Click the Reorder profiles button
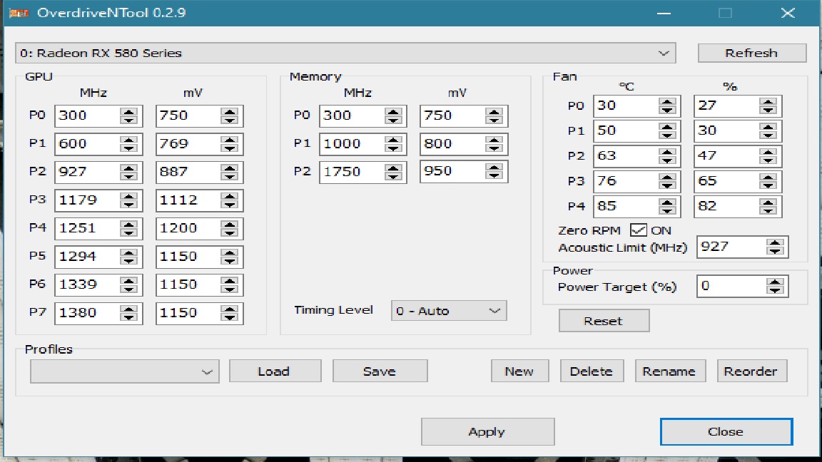 tap(752, 371)
